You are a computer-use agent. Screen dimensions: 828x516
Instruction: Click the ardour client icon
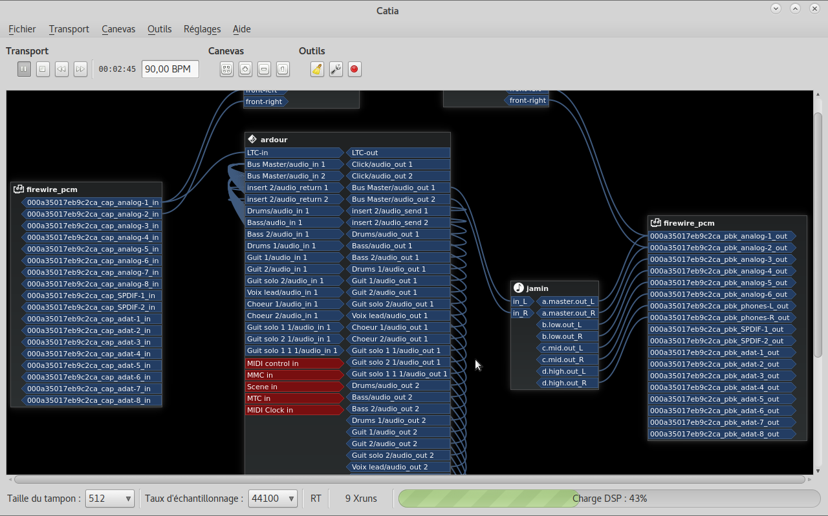pos(252,139)
